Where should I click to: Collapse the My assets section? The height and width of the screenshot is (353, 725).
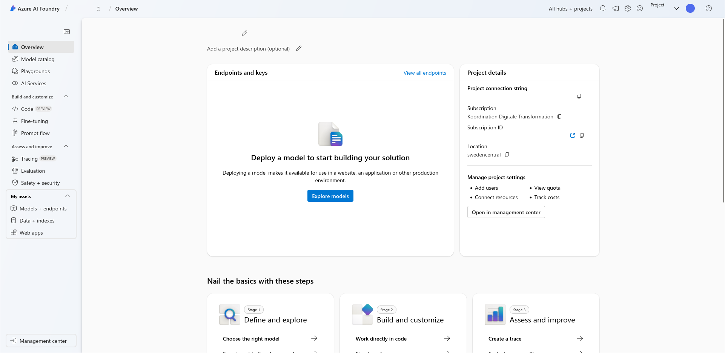pos(68,196)
